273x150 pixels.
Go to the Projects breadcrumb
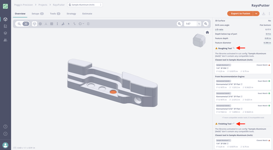point(43,5)
